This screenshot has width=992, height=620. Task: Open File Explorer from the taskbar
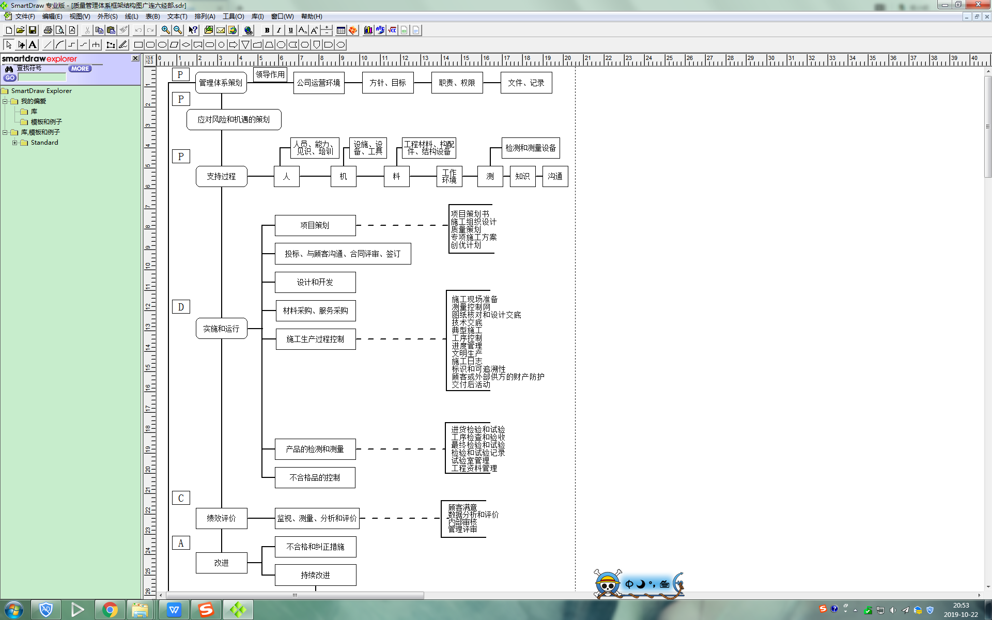(140, 610)
